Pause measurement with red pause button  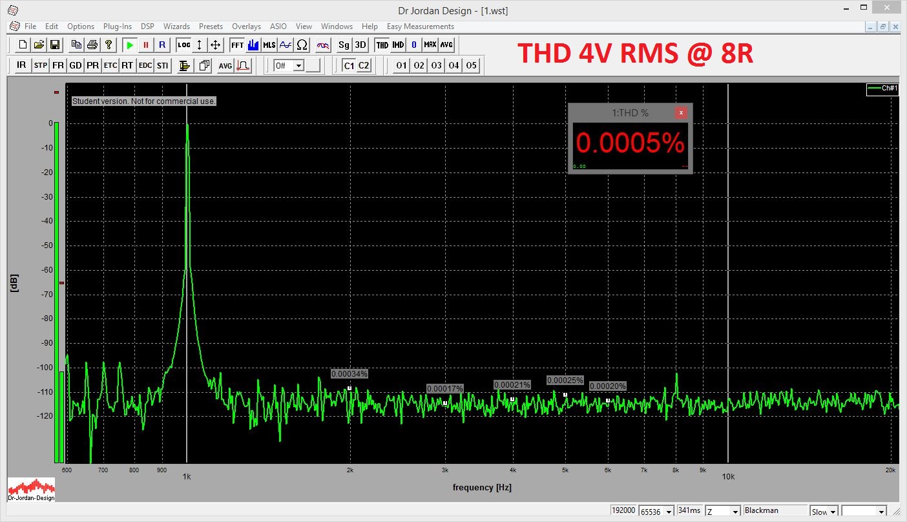146,45
